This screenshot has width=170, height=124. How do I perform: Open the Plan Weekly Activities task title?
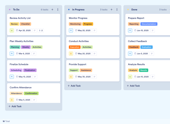tap(21, 41)
